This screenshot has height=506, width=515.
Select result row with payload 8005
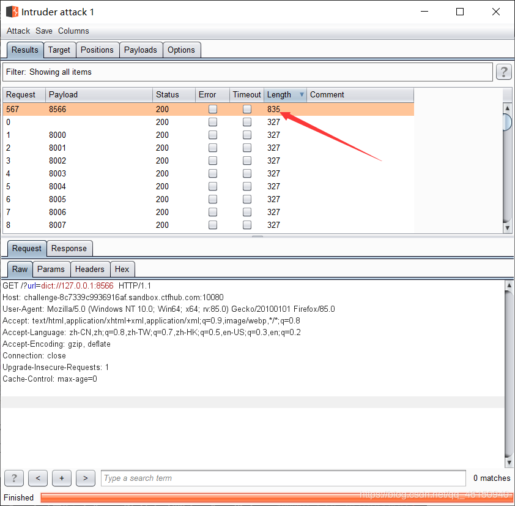click(208, 199)
